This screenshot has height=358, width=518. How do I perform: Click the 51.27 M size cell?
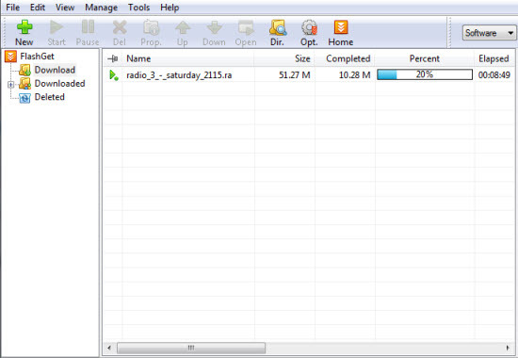294,75
